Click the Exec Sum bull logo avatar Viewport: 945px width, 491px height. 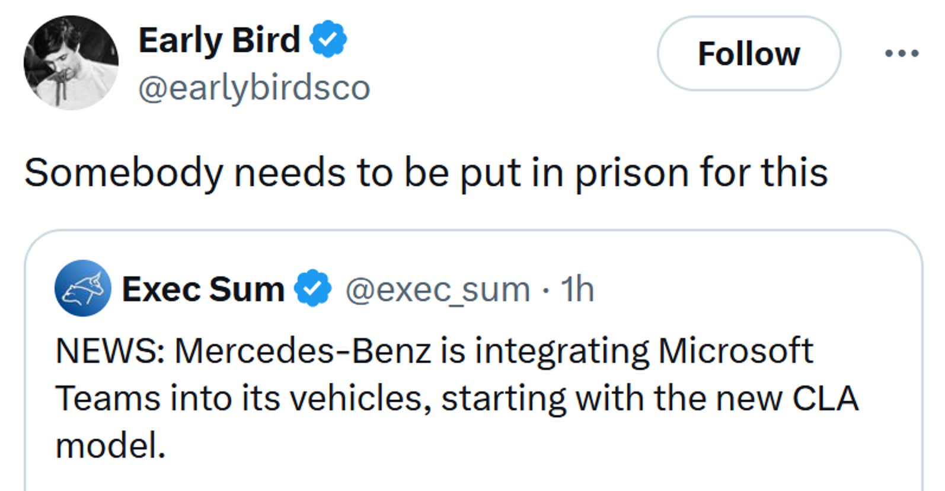tap(83, 290)
